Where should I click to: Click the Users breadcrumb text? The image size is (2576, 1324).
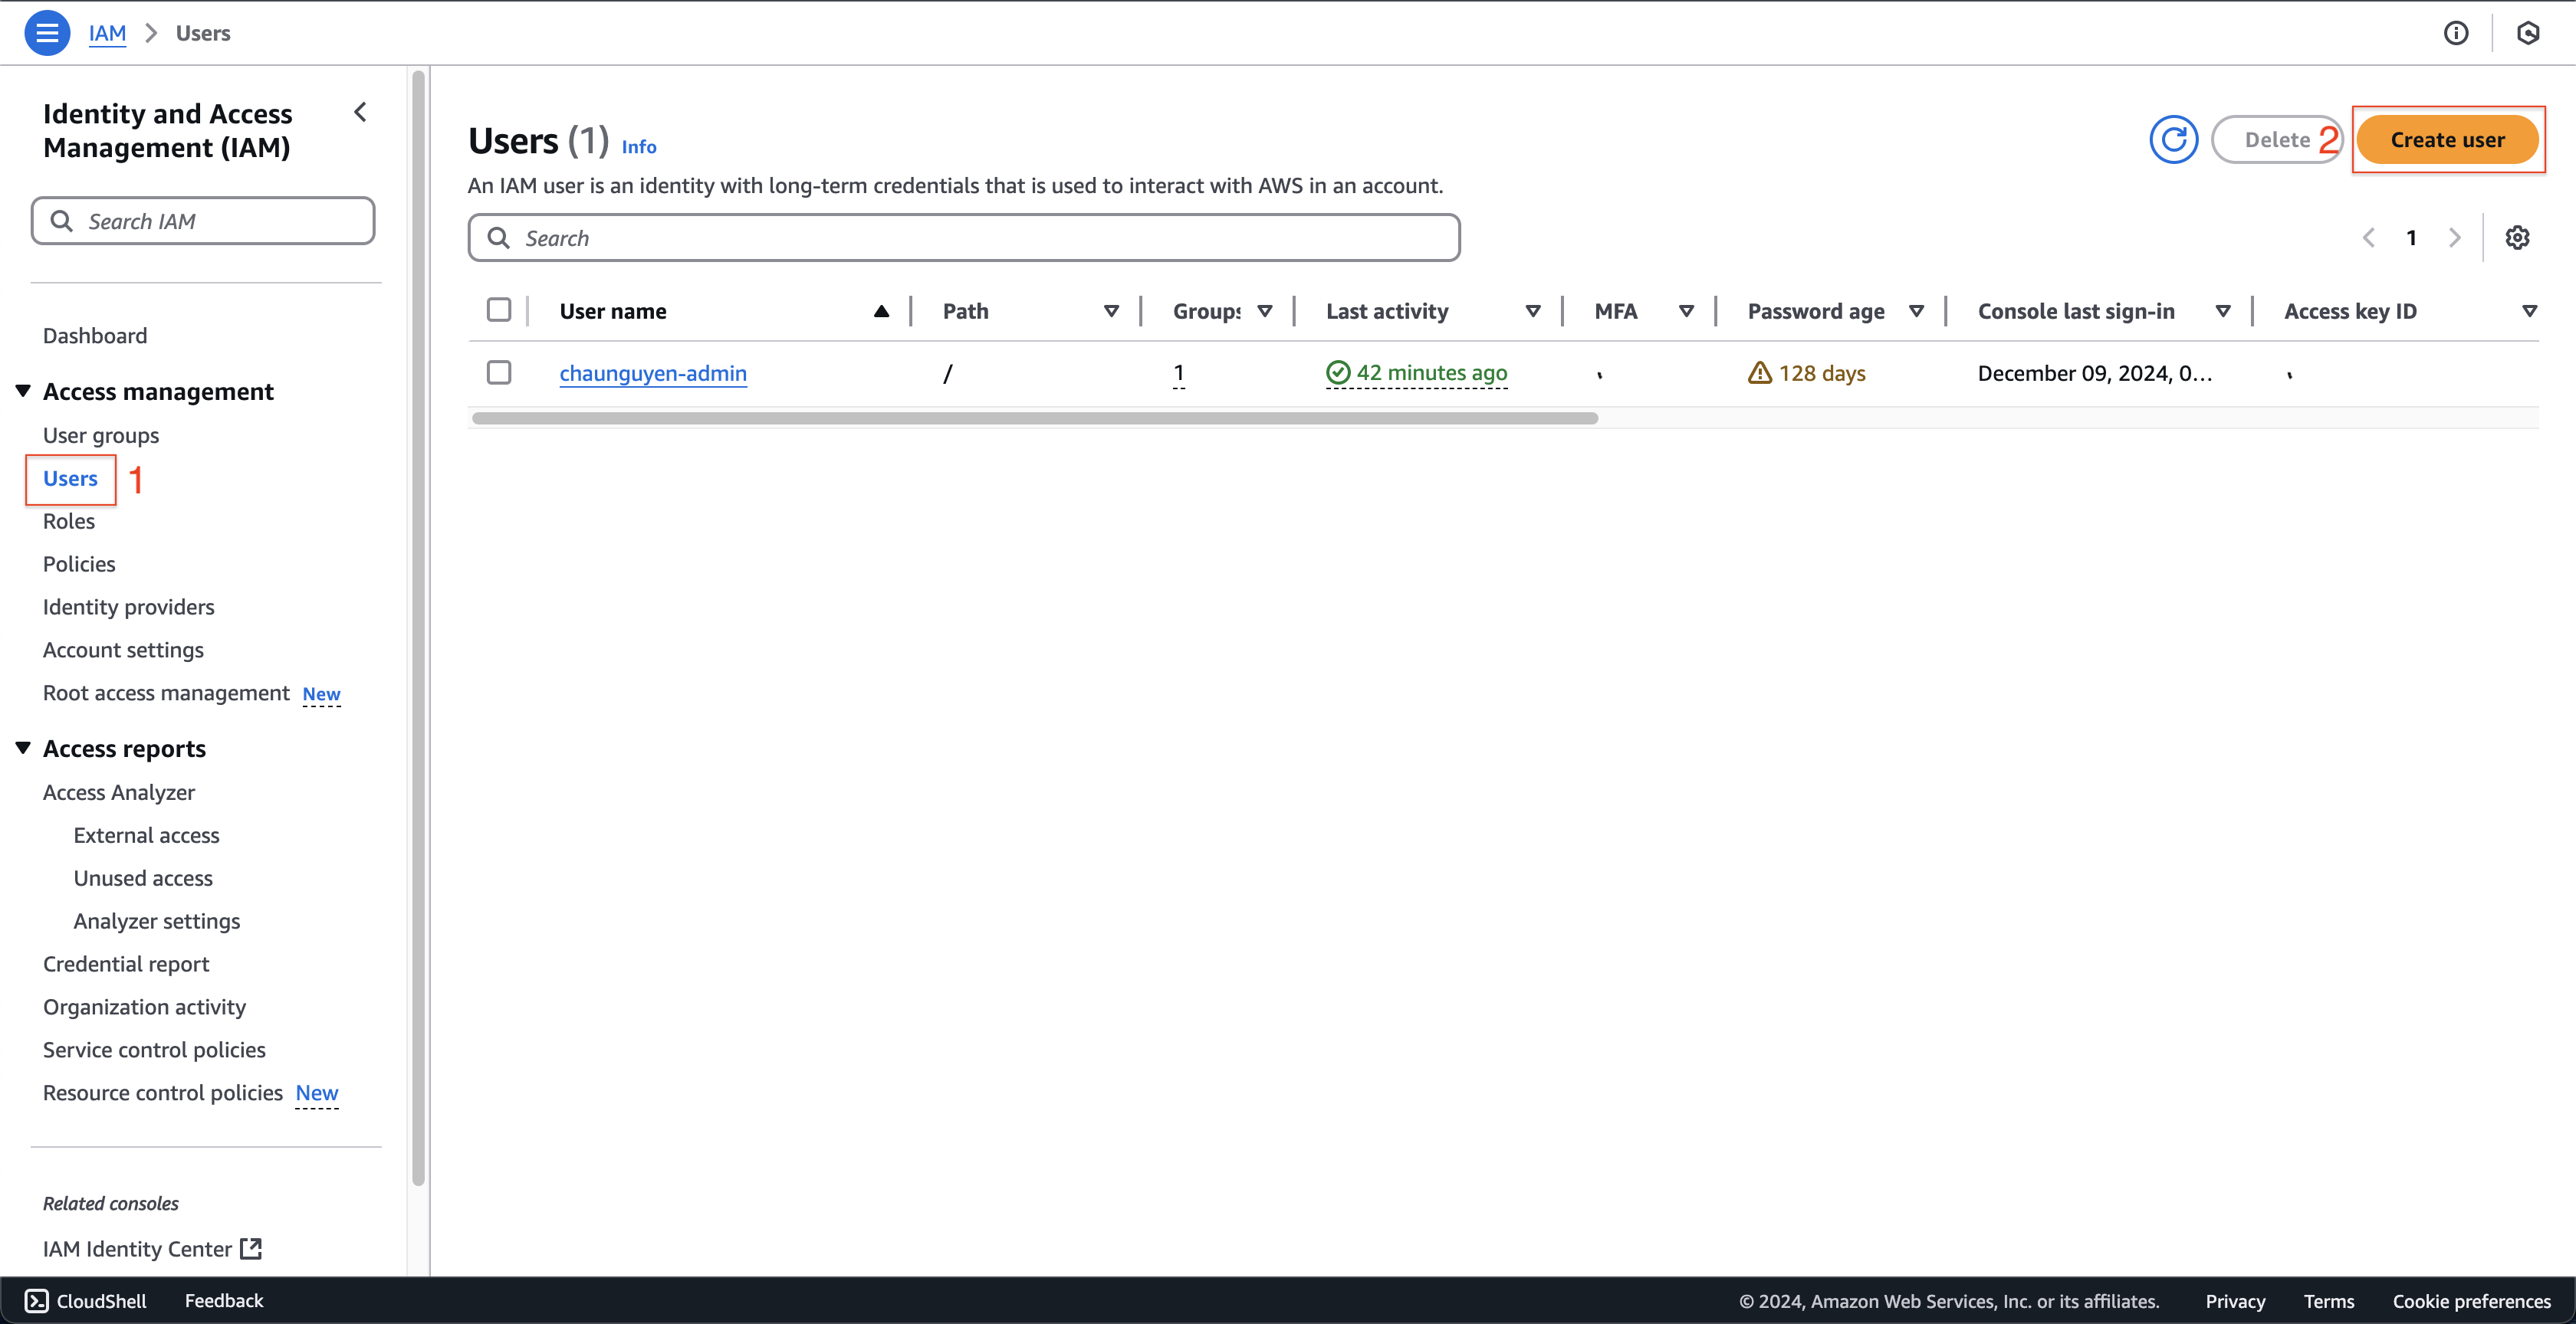tap(203, 33)
